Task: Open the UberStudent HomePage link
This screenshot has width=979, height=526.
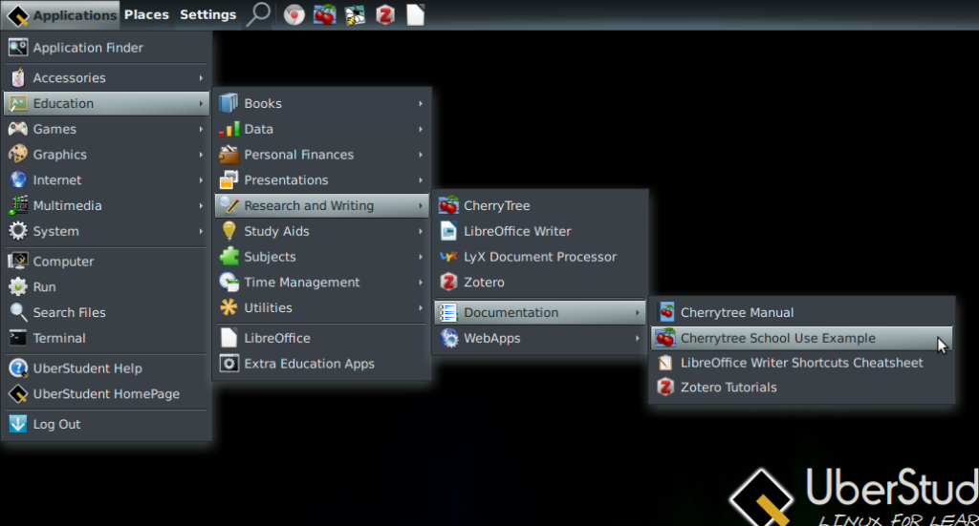Action: tap(106, 394)
